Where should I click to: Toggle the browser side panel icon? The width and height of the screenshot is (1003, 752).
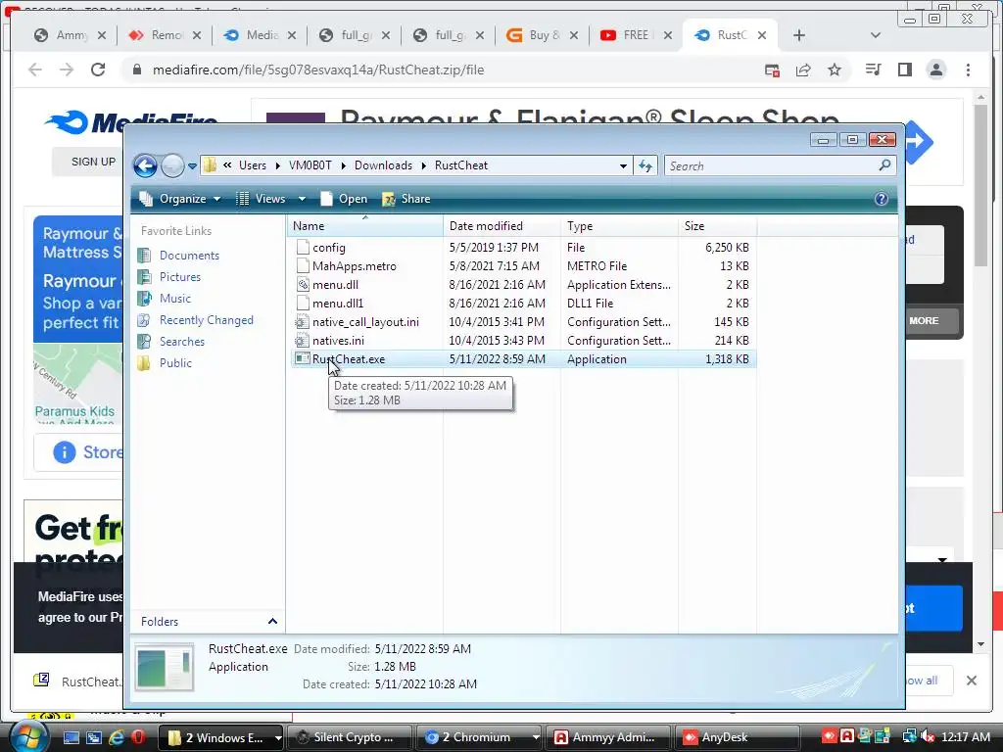point(904,70)
